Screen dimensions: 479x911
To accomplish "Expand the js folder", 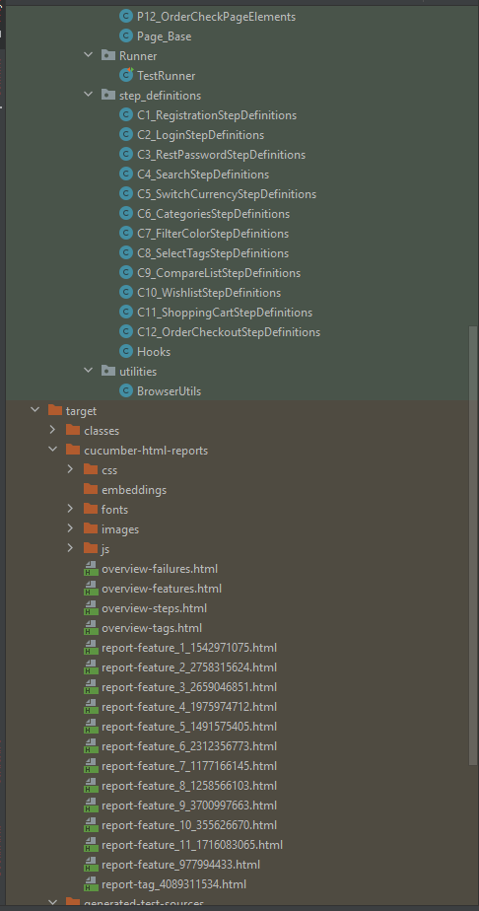I will click(x=70, y=548).
